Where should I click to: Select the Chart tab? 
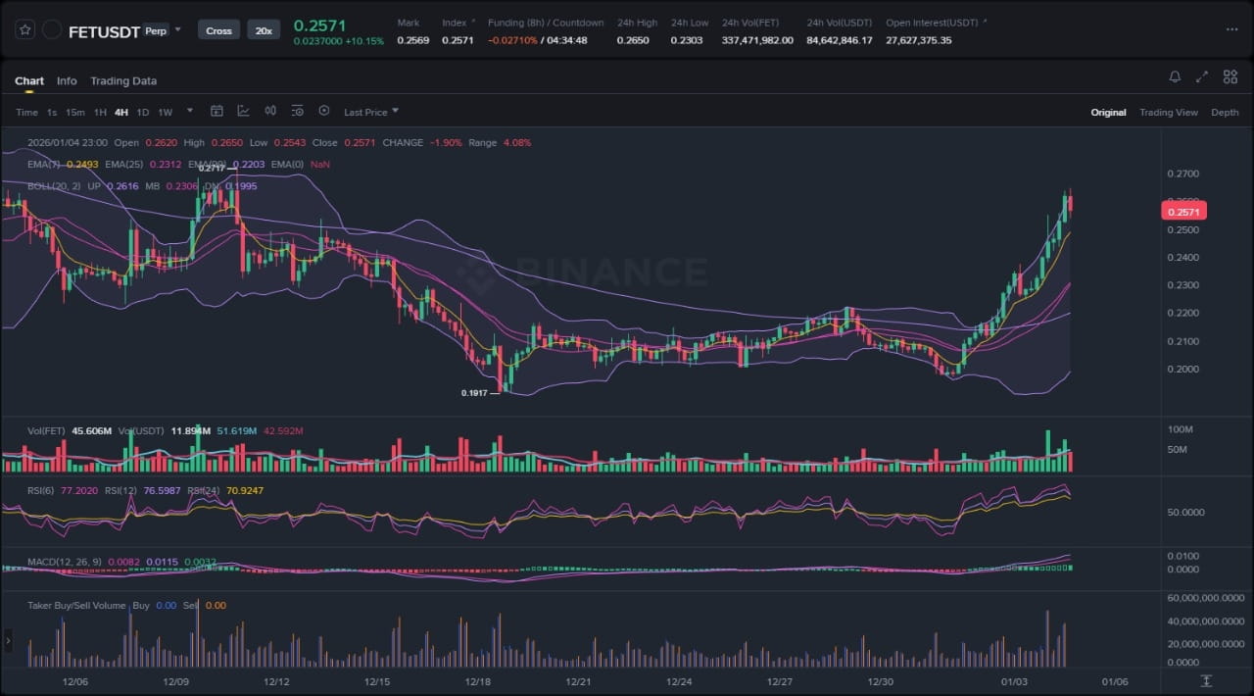29,80
